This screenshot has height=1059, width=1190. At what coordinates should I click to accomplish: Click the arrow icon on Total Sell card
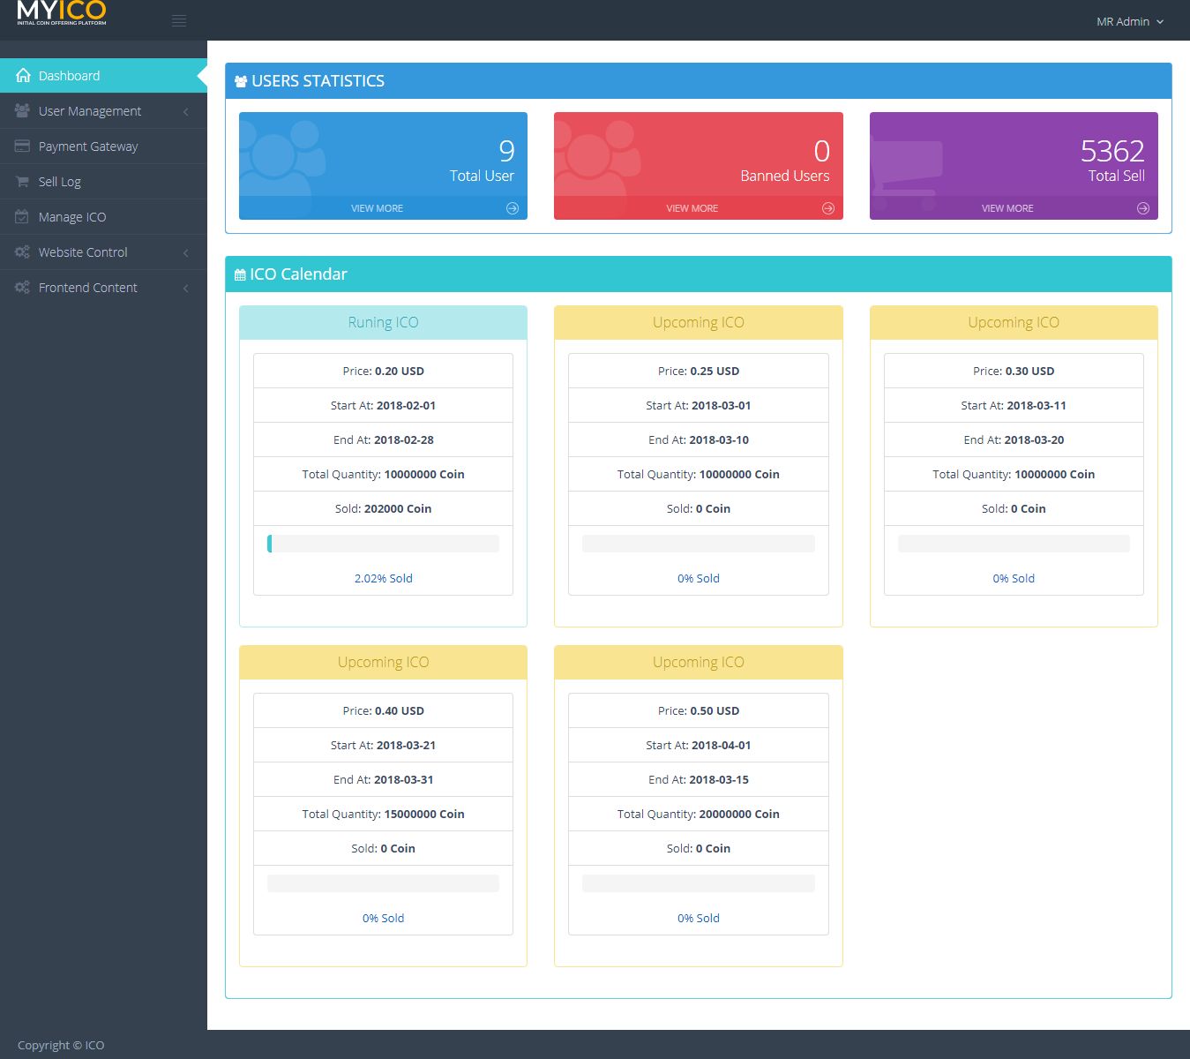point(1143,208)
